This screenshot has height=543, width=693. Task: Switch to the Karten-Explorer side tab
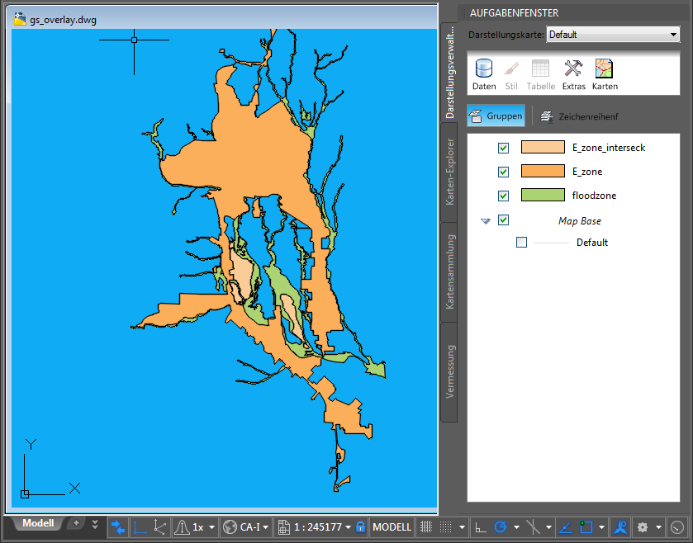point(449,172)
